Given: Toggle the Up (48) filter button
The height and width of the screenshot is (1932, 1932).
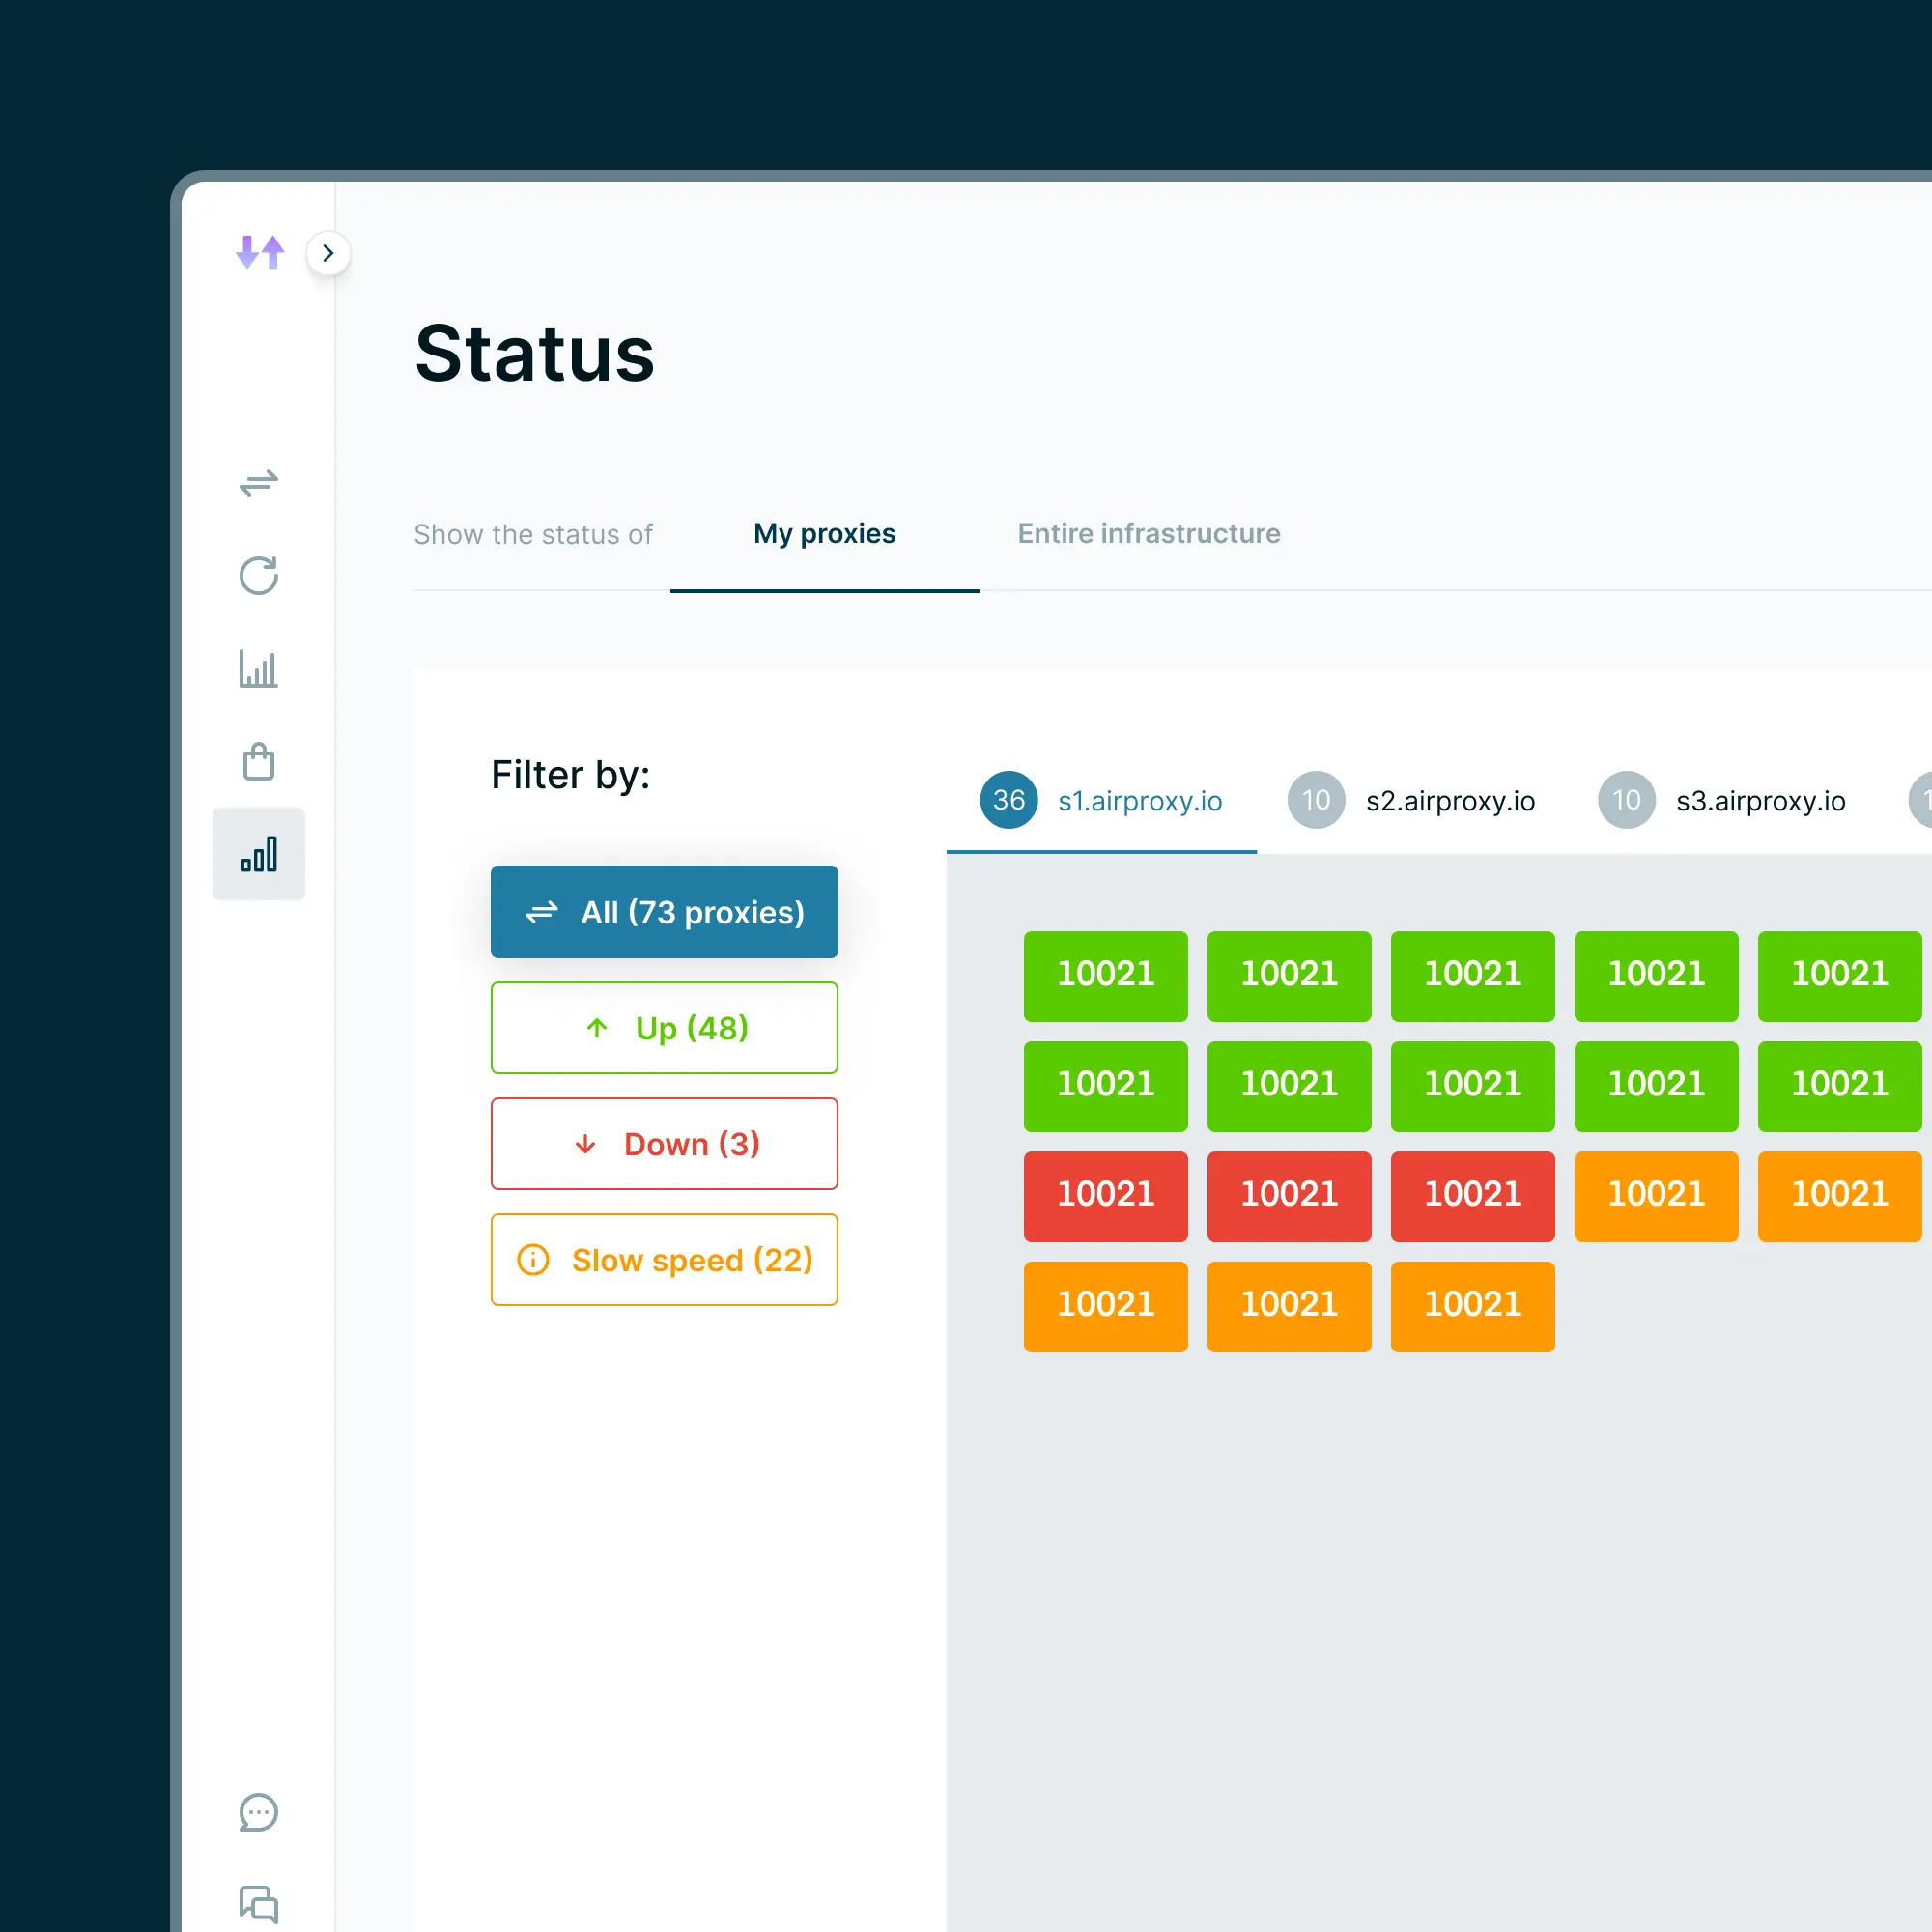Looking at the screenshot, I should point(666,1024).
